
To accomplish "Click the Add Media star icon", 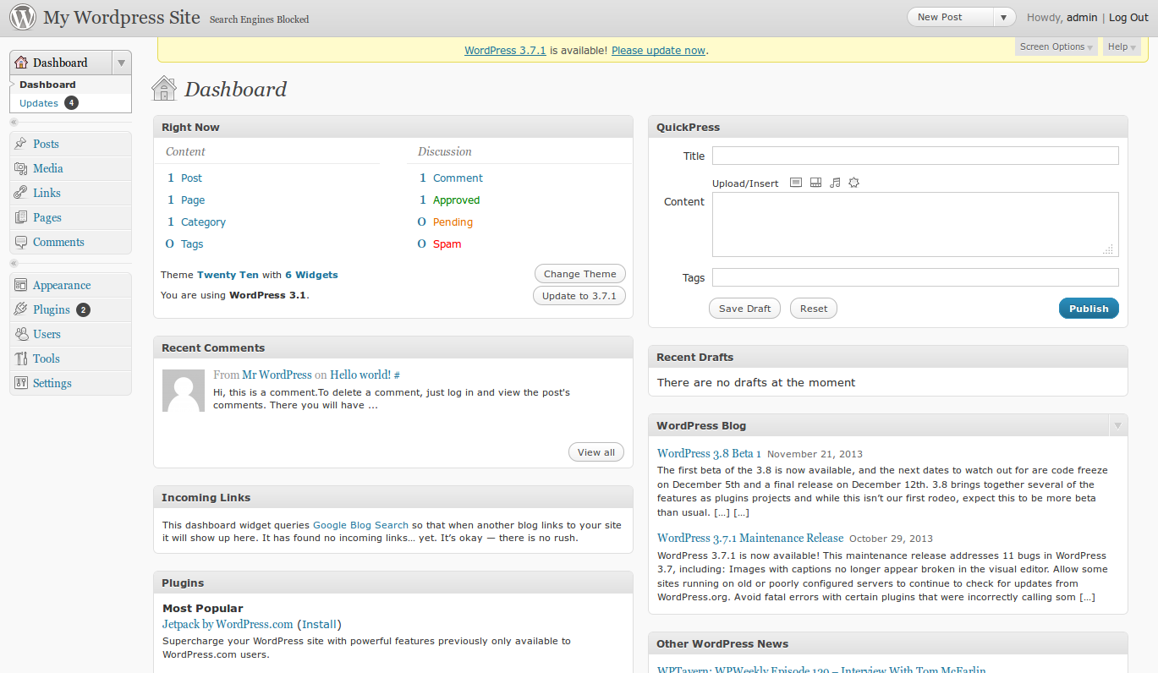I will point(853,183).
